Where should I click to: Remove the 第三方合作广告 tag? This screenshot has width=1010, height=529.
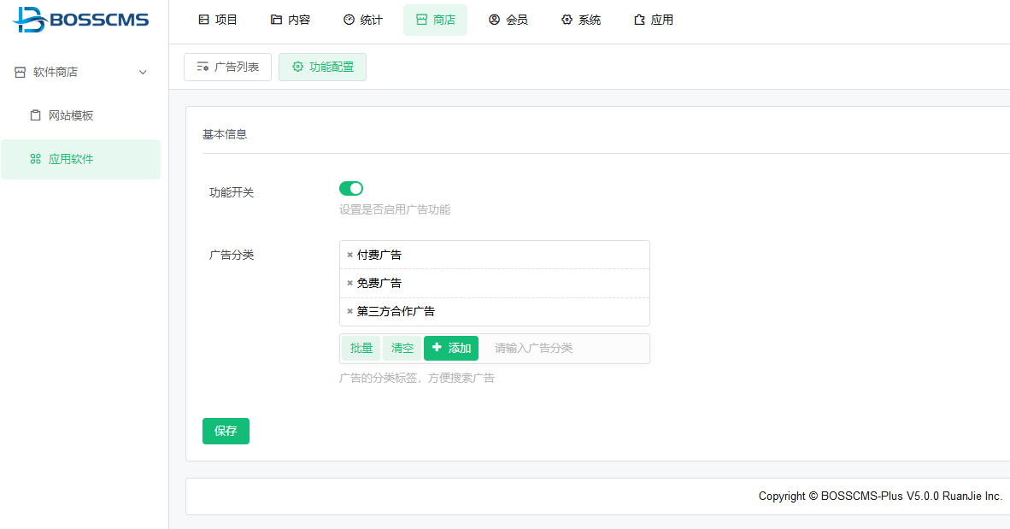[349, 311]
